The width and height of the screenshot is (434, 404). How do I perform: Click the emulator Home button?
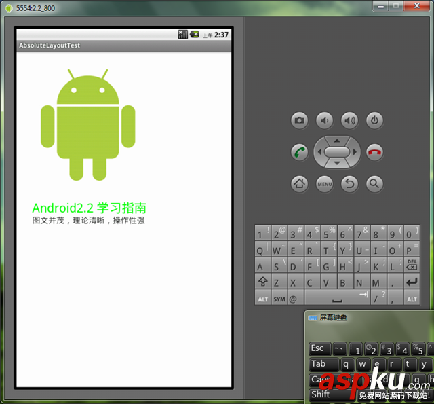pyautogui.click(x=299, y=184)
